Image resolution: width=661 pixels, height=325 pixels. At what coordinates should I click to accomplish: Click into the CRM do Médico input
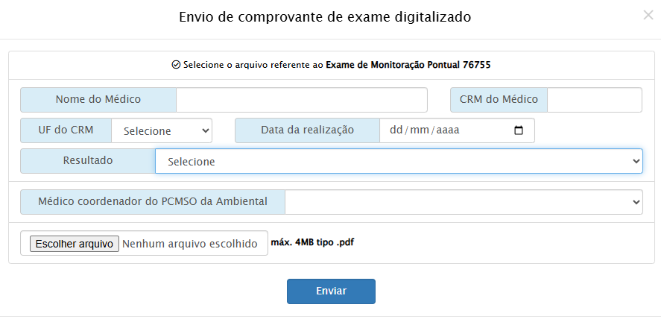(x=594, y=100)
